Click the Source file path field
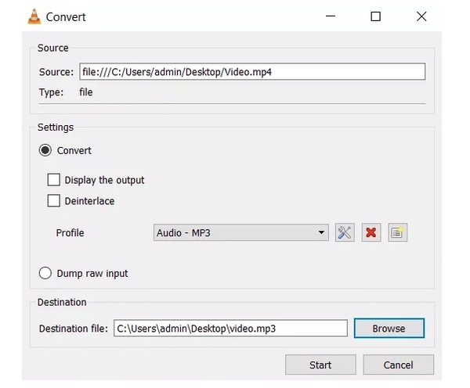Image resolution: width=470 pixels, height=388 pixels. (252, 71)
